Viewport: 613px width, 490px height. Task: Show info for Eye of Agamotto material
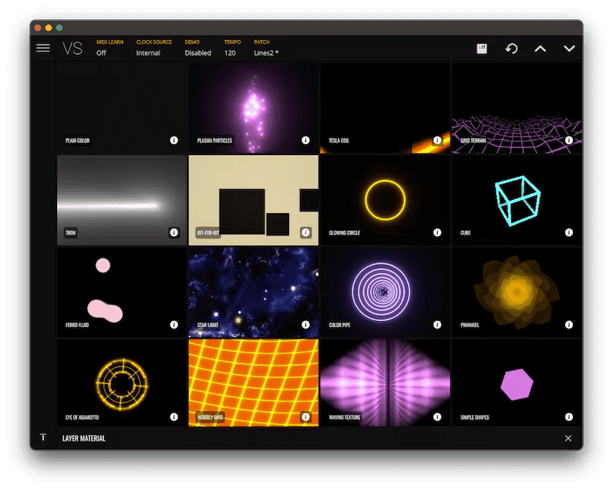173,417
